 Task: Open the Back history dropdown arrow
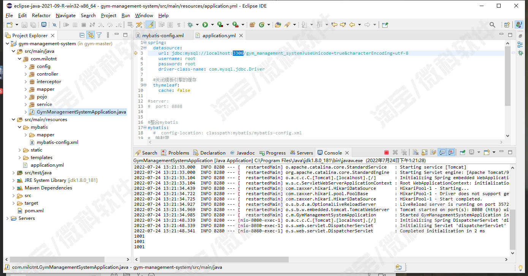[359, 25]
